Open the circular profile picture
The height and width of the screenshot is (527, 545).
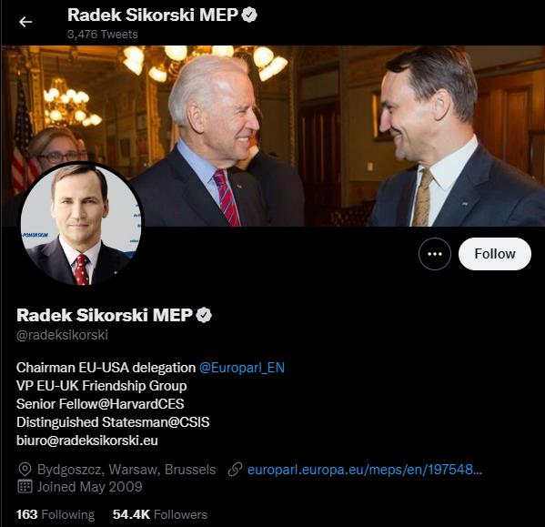click(81, 224)
